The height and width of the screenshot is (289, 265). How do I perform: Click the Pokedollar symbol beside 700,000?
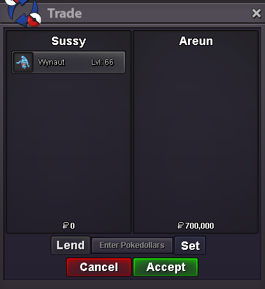coord(180,225)
